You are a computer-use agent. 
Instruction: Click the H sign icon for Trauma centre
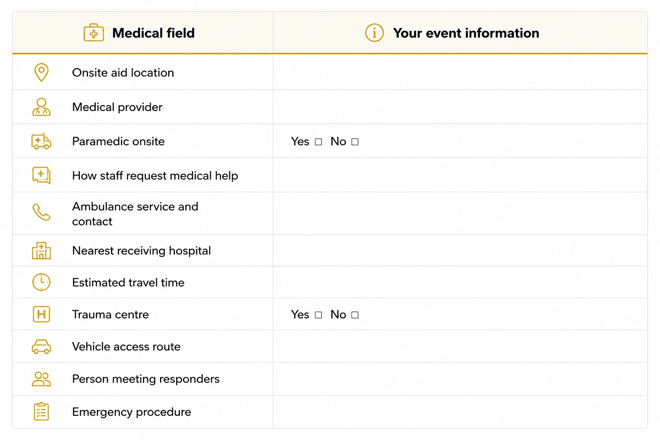pyautogui.click(x=41, y=315)
